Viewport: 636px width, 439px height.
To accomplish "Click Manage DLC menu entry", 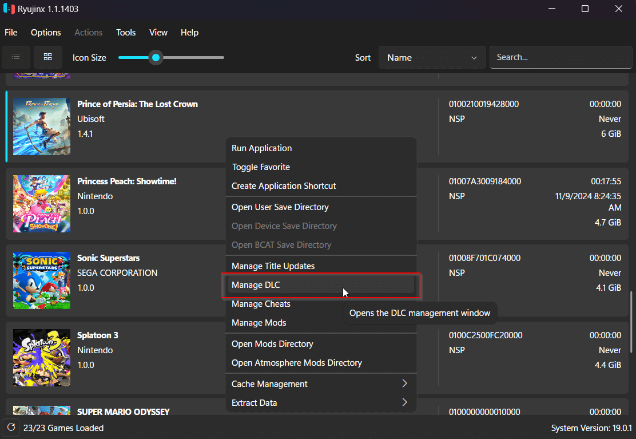I will pos(321,285).
